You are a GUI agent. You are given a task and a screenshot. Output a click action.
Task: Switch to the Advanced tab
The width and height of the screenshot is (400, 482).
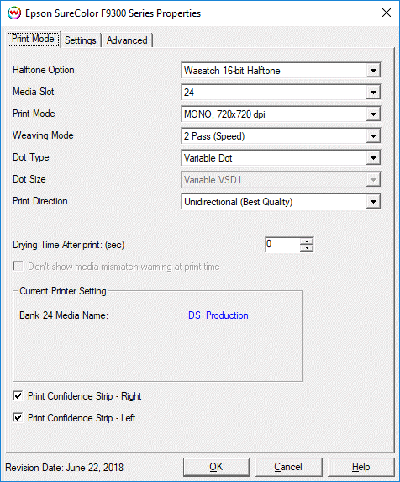coord(127,40)
